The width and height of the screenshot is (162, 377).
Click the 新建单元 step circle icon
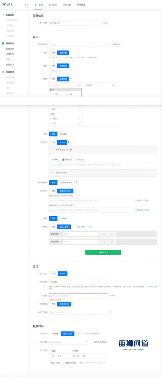tap(3, 43)
